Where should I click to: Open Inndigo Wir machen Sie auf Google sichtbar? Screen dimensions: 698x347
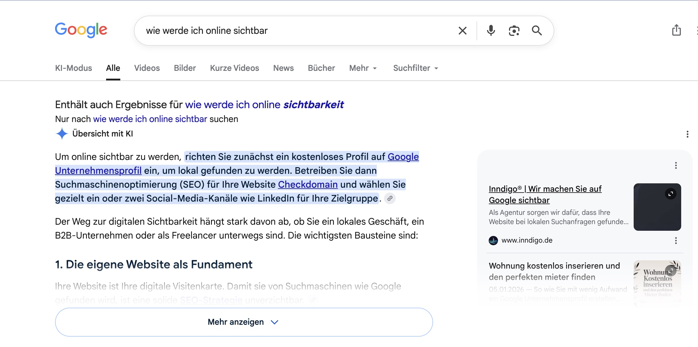pos(545,194)
